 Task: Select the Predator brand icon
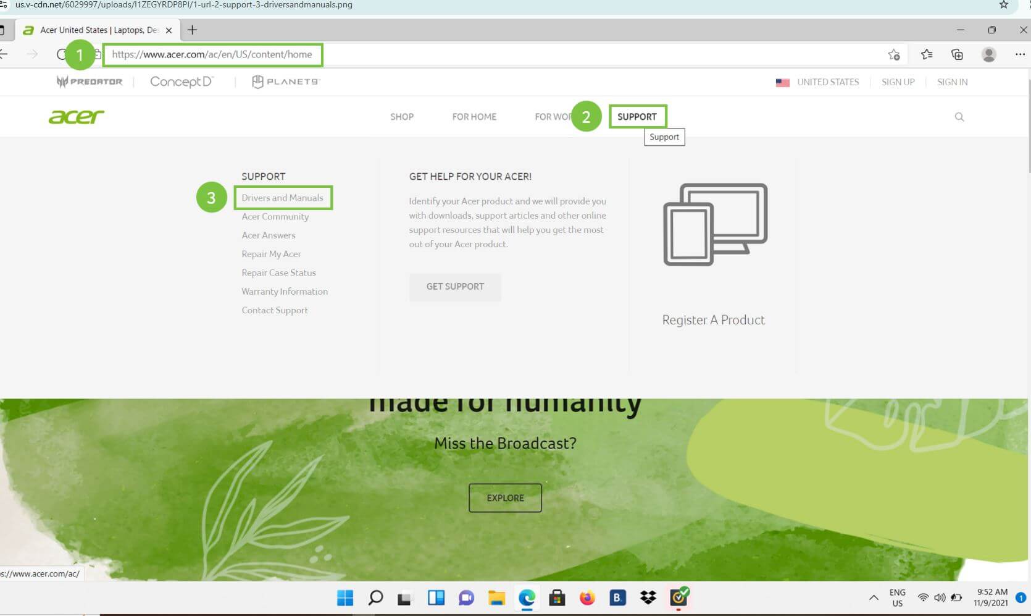coord(88,81)
